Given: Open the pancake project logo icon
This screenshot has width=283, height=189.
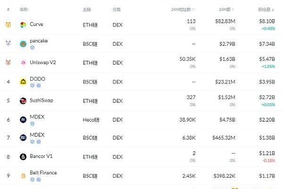Looking at the screenshot, I should (23, 44).
